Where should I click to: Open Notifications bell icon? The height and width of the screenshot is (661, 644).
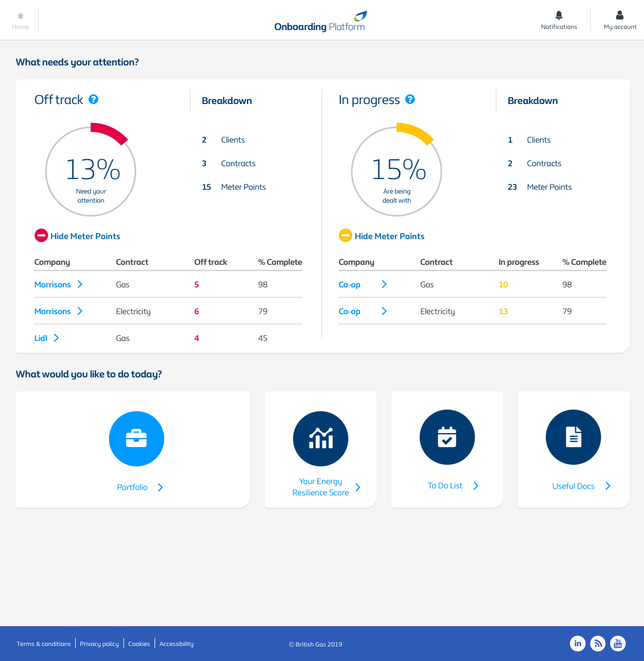pos(559,15)
